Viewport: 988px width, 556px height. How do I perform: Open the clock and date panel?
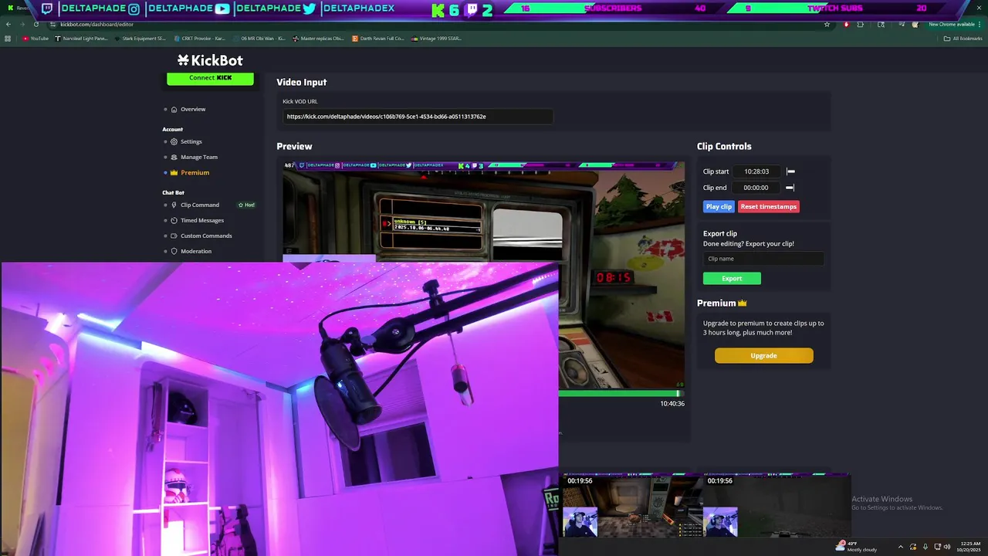tap(967, 547)
